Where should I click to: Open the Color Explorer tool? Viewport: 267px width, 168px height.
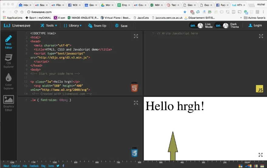(9, 81)
